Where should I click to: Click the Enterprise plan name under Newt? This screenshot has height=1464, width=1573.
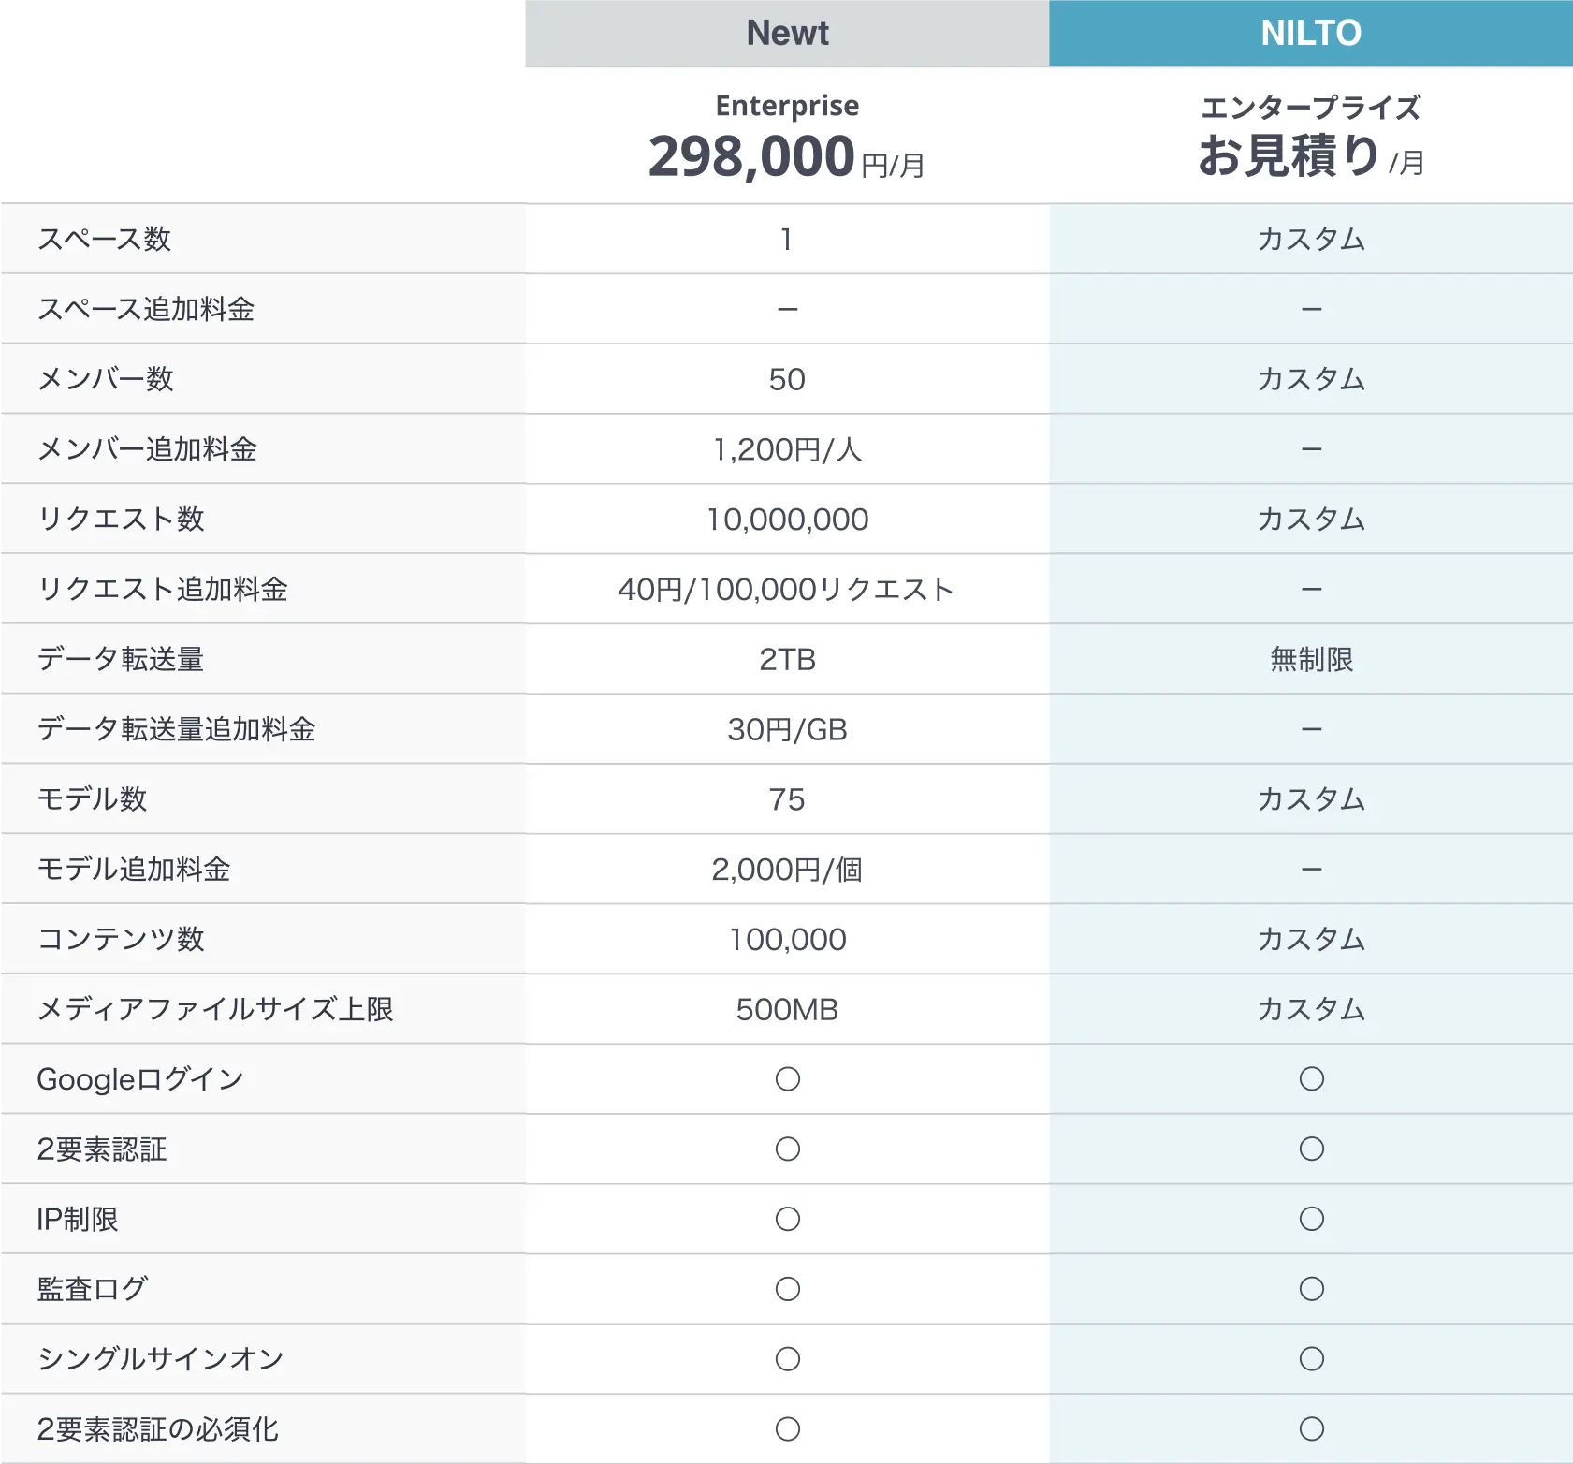click(787, 105)
